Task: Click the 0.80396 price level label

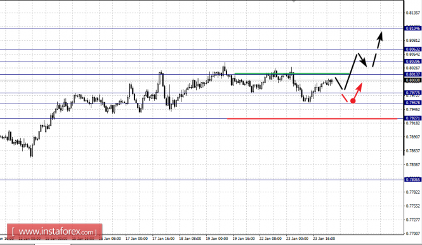Action: 412,62
